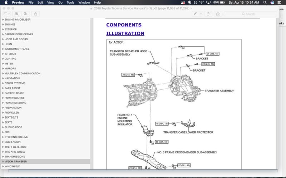Open the highlight color dropdown arrow
This screenshot has height=178, width=286.
coord(201,14)
